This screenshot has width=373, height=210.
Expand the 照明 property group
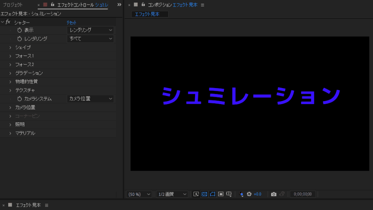click(x=10, y=125)
